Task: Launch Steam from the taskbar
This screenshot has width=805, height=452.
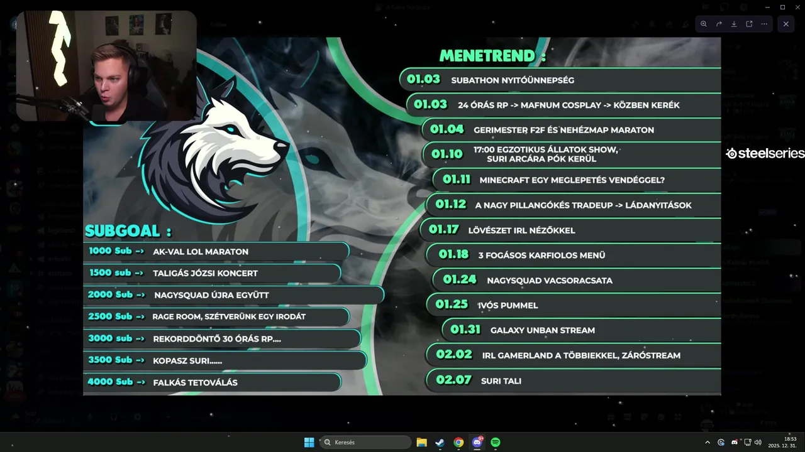Action: pyautogui.click(x=440, y=443)
